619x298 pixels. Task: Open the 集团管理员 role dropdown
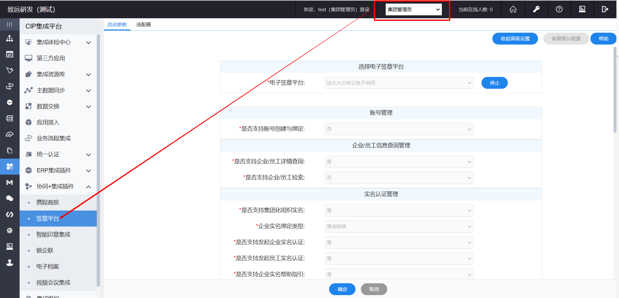point(414,9)
